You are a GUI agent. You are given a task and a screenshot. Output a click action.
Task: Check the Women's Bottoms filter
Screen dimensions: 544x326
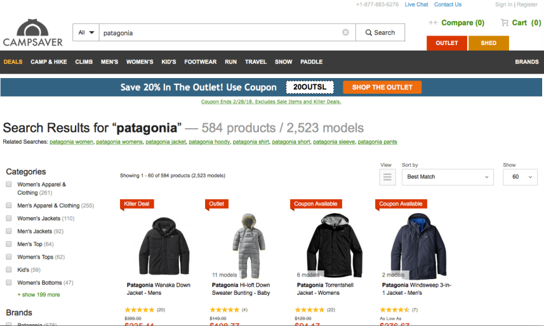[9, 282]
